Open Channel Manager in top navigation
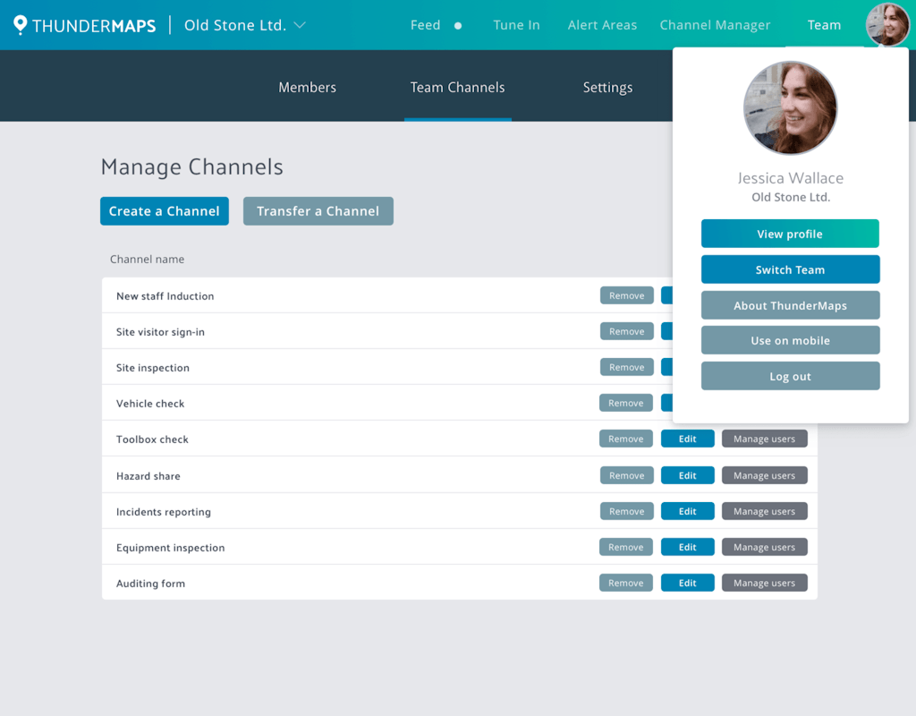916x716 pixels. pyautogui.click(x=715, y=25)
